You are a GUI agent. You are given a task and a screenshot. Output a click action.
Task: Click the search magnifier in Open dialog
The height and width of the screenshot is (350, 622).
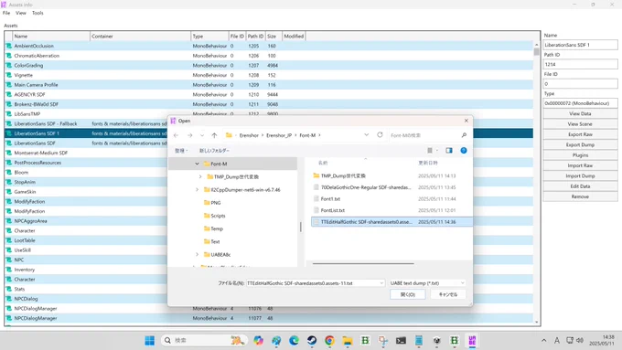tap(464, 135)
